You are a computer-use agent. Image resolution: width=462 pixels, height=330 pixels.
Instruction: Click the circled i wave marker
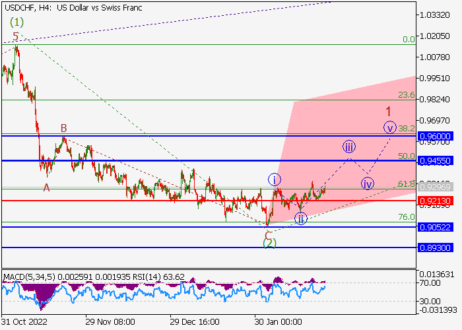pos(275,180)
